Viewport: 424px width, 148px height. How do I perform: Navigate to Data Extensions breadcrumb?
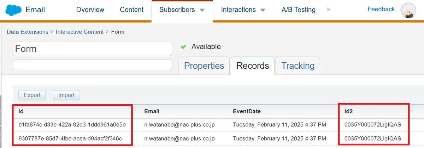tap(28, 32)
